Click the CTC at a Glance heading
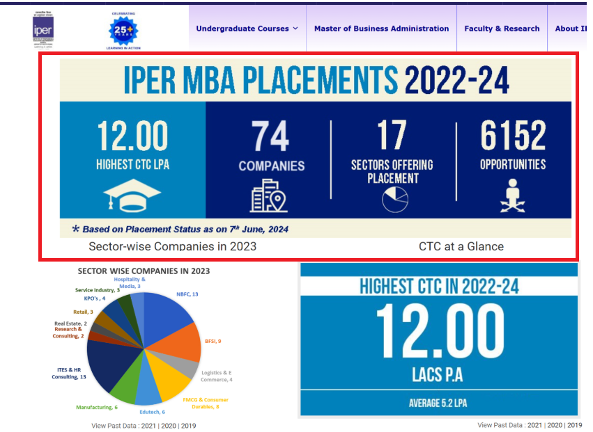 [461, 246]
